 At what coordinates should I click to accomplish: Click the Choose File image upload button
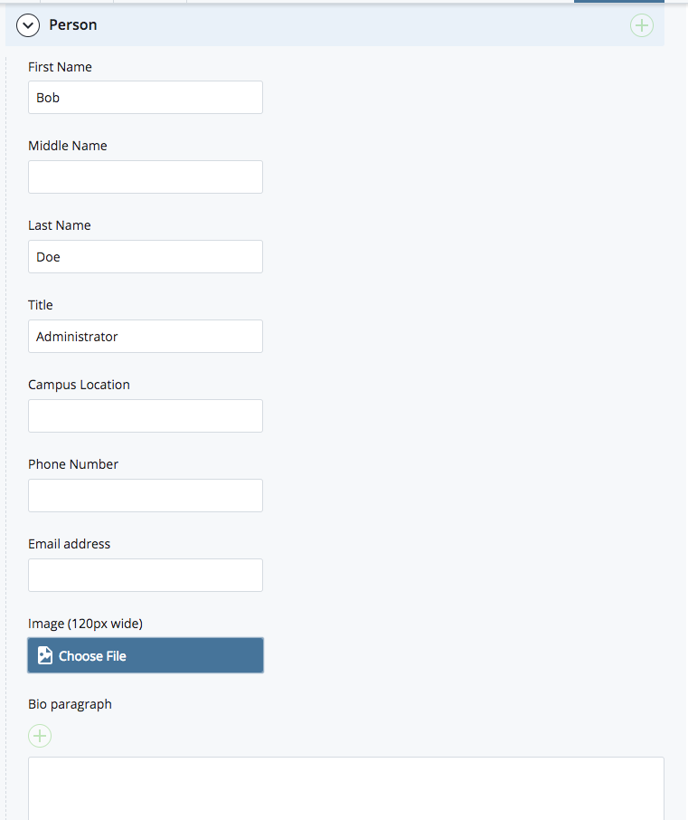[145, 655]
